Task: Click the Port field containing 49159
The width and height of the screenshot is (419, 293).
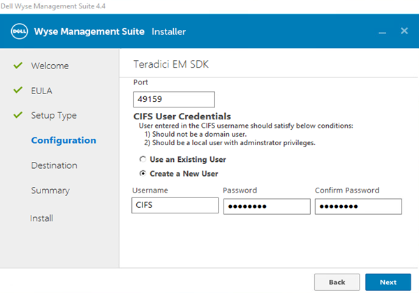Action: click(172, 100)
